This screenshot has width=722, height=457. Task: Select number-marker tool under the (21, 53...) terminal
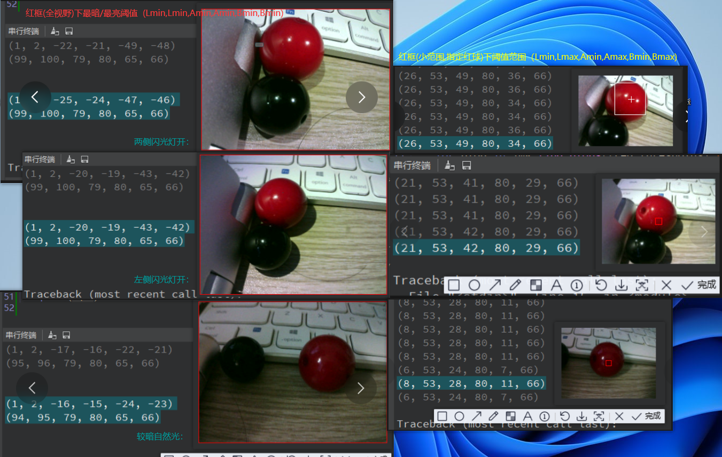[576, 285]
